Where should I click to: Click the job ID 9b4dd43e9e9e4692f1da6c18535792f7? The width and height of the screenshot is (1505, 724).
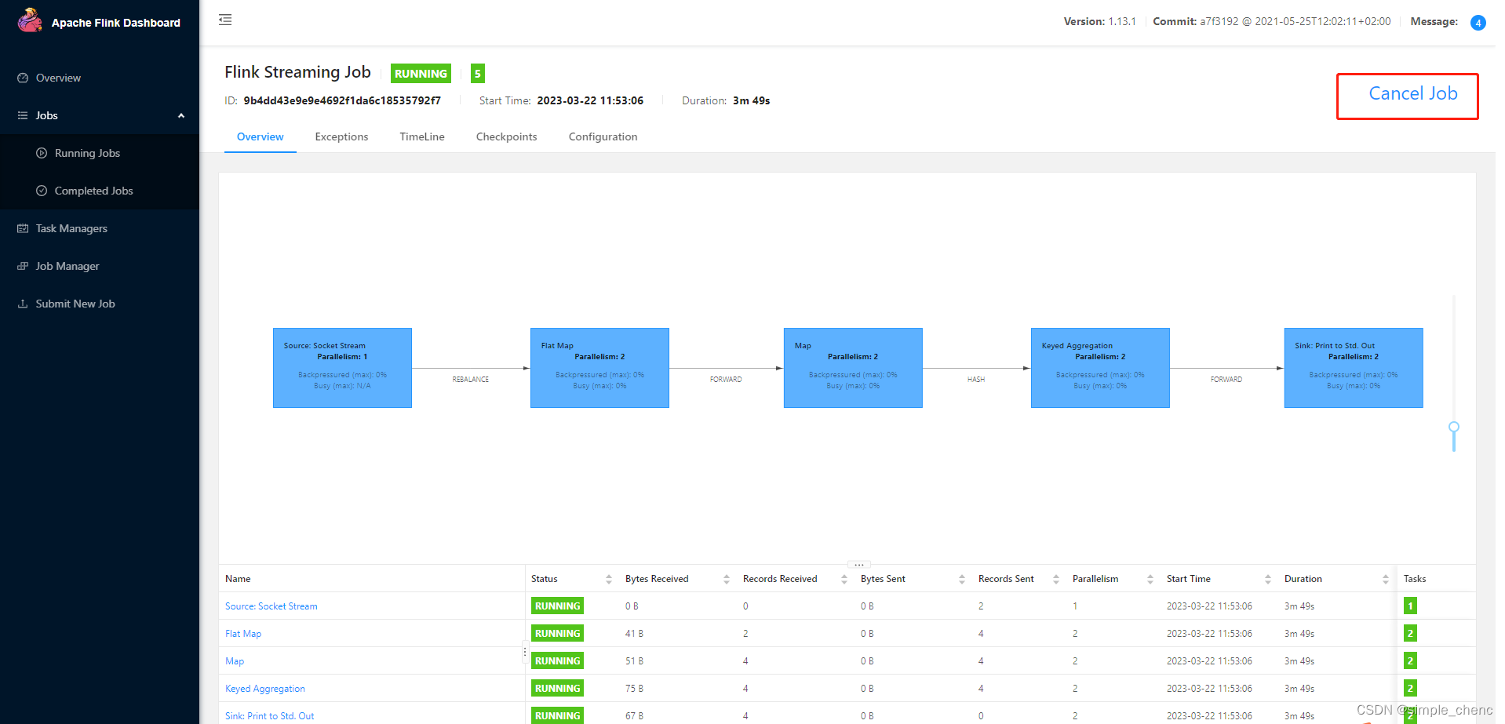[342, 100]
